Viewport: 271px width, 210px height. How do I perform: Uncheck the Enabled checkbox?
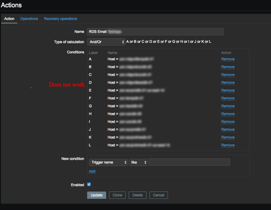pos(89,184)
